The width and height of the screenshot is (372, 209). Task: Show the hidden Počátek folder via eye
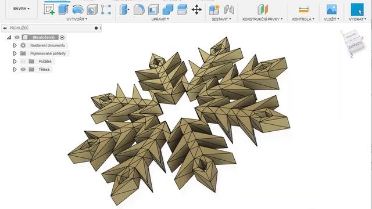click(23, 62)
